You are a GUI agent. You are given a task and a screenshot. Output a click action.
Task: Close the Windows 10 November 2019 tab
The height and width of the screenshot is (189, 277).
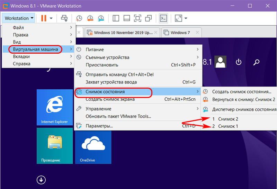pyautogui.click(x=155, y=32)
